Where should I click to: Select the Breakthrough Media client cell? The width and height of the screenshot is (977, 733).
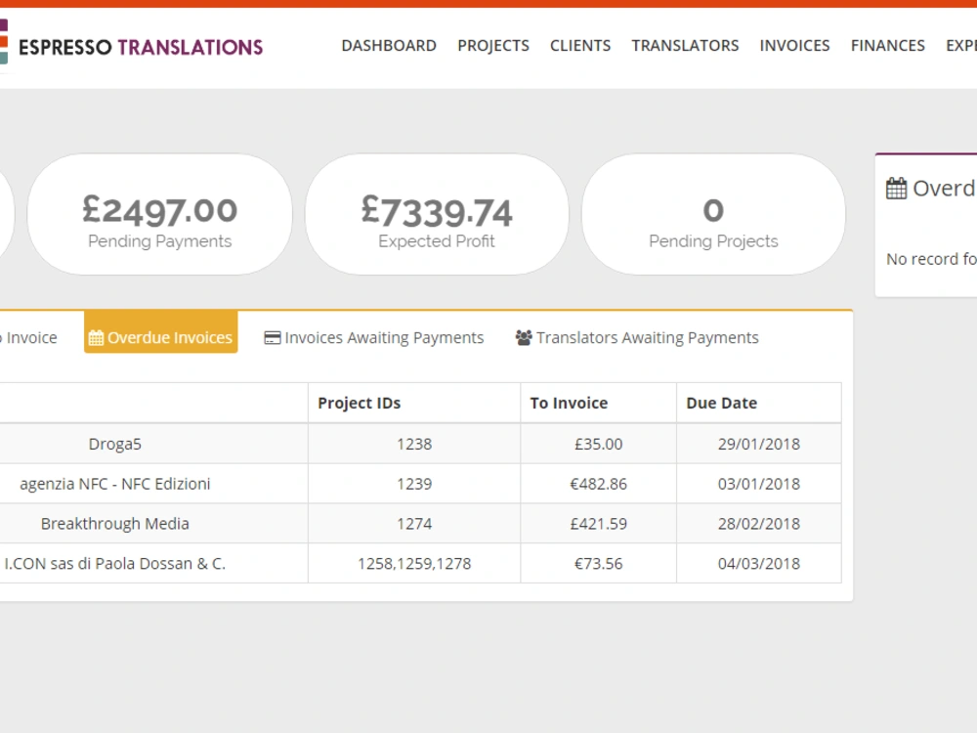pos(153,524)
